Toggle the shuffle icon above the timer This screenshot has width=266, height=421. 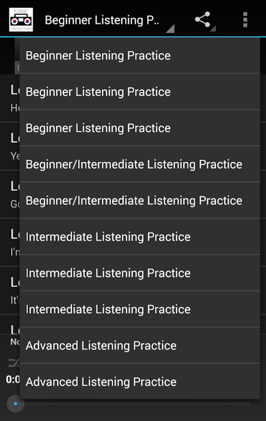13,363
